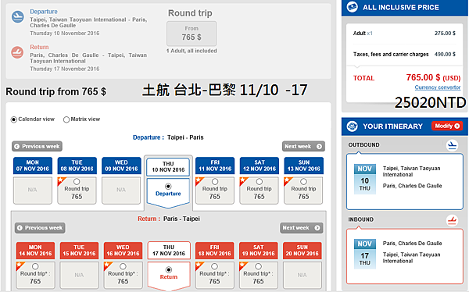The height and width of the screenshot is (292, 469).
Task: Choose SAT 19 NOV return fare radio
Action: click(x=259, y=266)
